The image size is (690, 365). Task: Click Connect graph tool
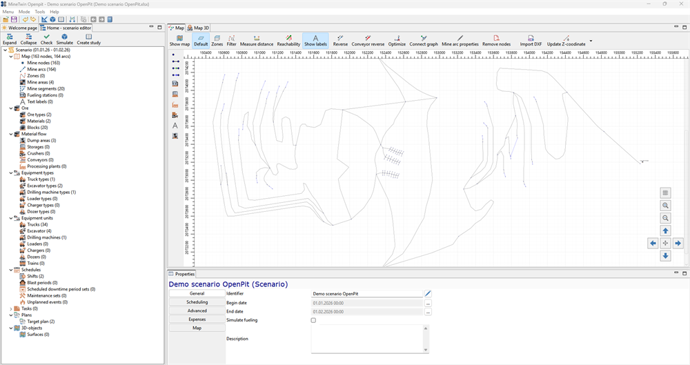tap(424, 41)
